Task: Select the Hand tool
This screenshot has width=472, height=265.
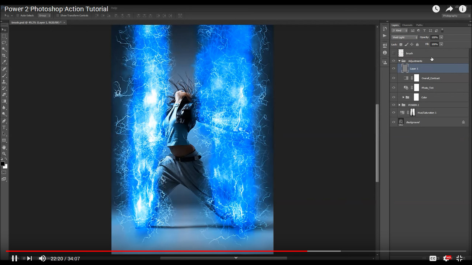Action: [4, 147]
